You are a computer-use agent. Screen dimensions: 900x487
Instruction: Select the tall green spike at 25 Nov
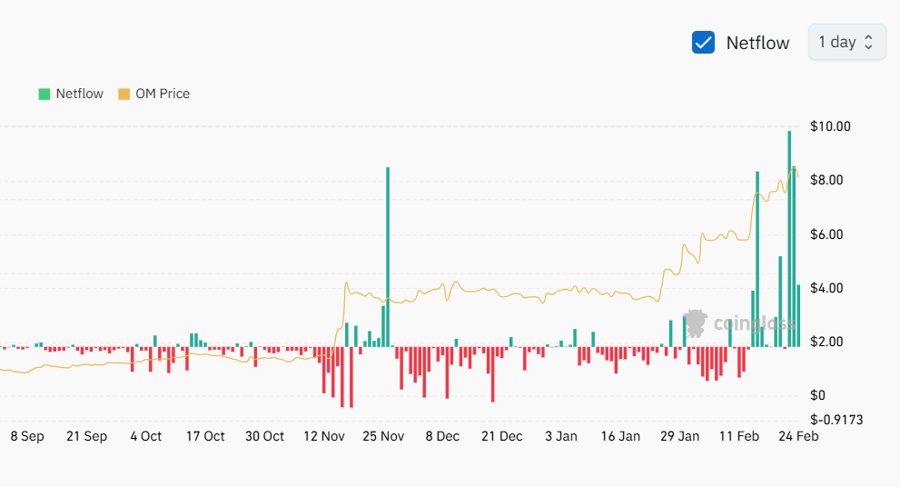(x=388, y=254)
